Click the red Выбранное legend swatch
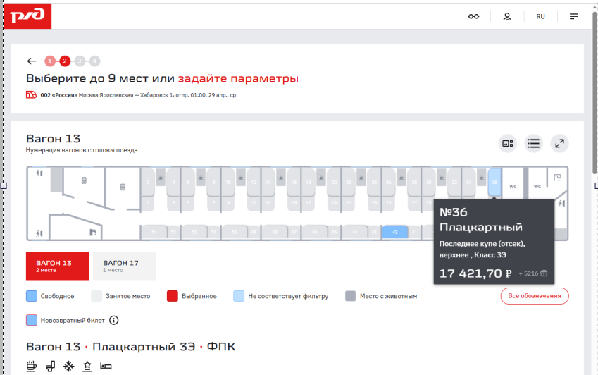The image size is (598, 375). coord(173,296)
